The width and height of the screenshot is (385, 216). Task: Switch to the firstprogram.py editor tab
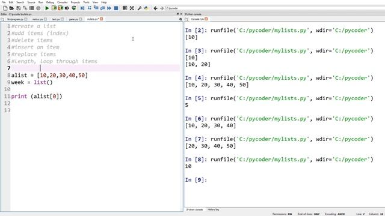coord(15,19)
